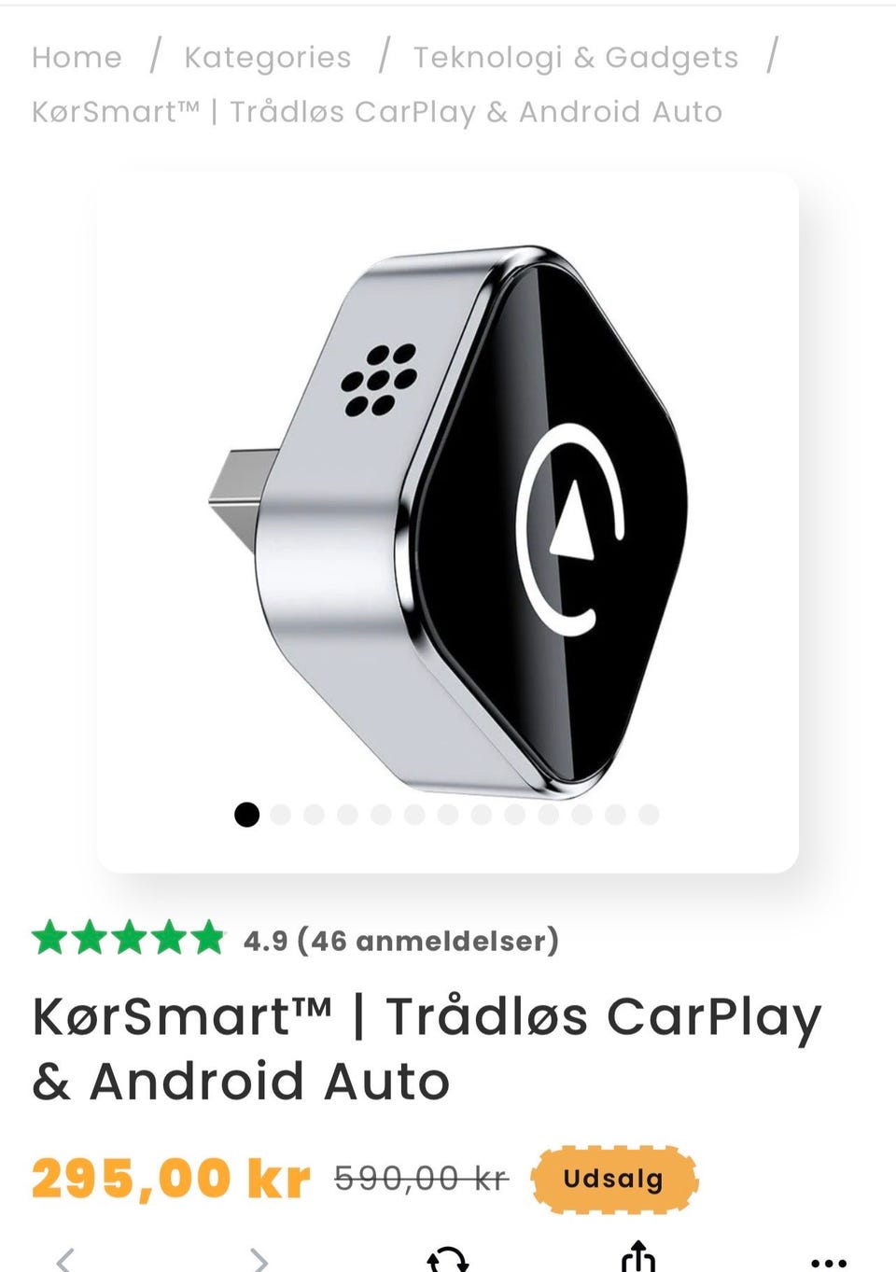This screenshot has height=1272, width=896.
Task: Open the Home breadcrumb link
Action: point(77,58)
